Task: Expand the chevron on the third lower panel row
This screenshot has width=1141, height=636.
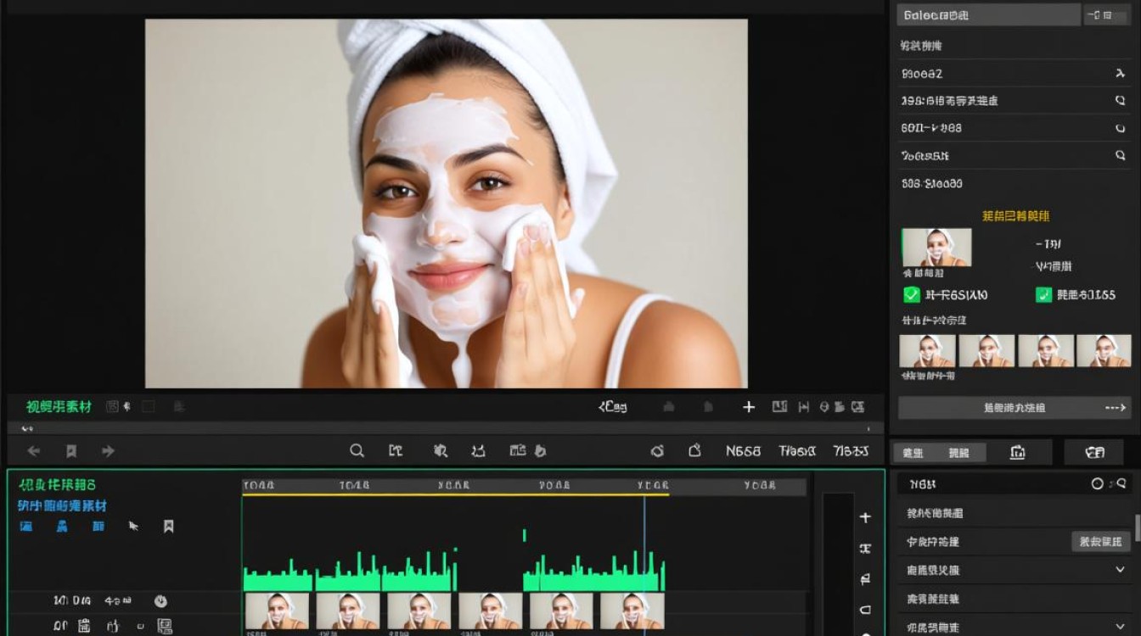Action: (1120, 570)
